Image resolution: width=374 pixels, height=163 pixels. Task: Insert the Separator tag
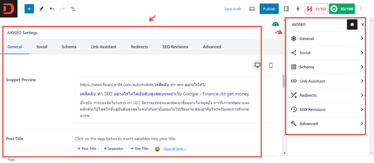click(x=114, y=149)
